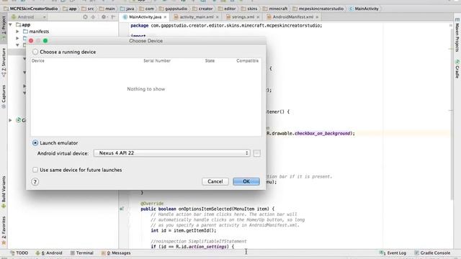This screenshot has width=461, height=259.
Task: Click the 'src' breadcrumb folder
Action: [x=88, y=9]
